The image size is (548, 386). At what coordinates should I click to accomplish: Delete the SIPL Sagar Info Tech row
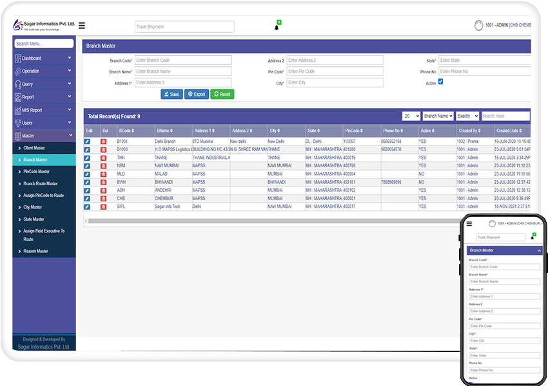coord(103,207)
